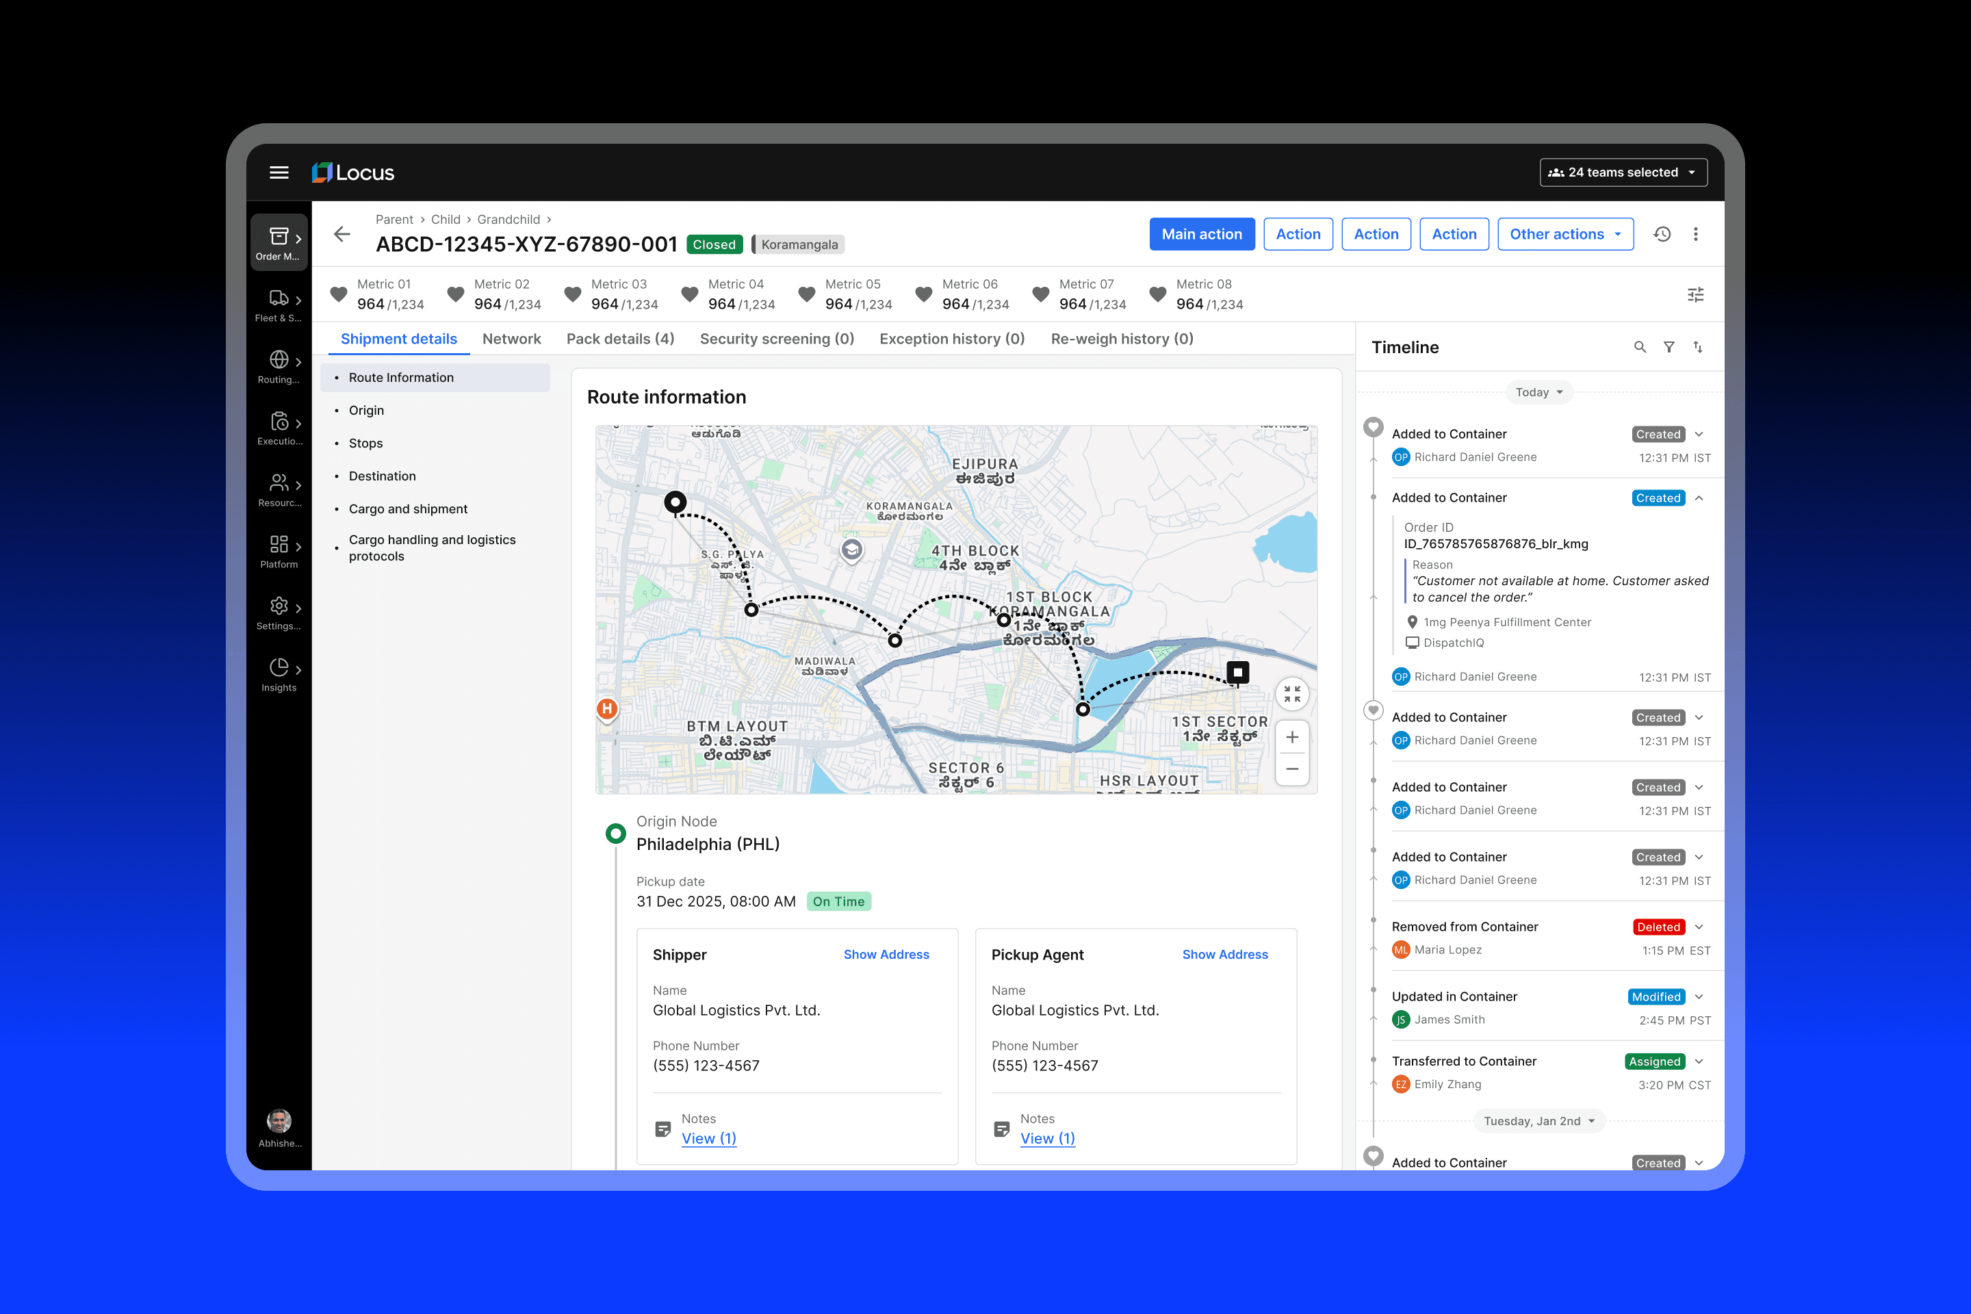This screenshot has width=1971, height=1314.
Task: Click the Main action button
Action: click(1201, 235)
